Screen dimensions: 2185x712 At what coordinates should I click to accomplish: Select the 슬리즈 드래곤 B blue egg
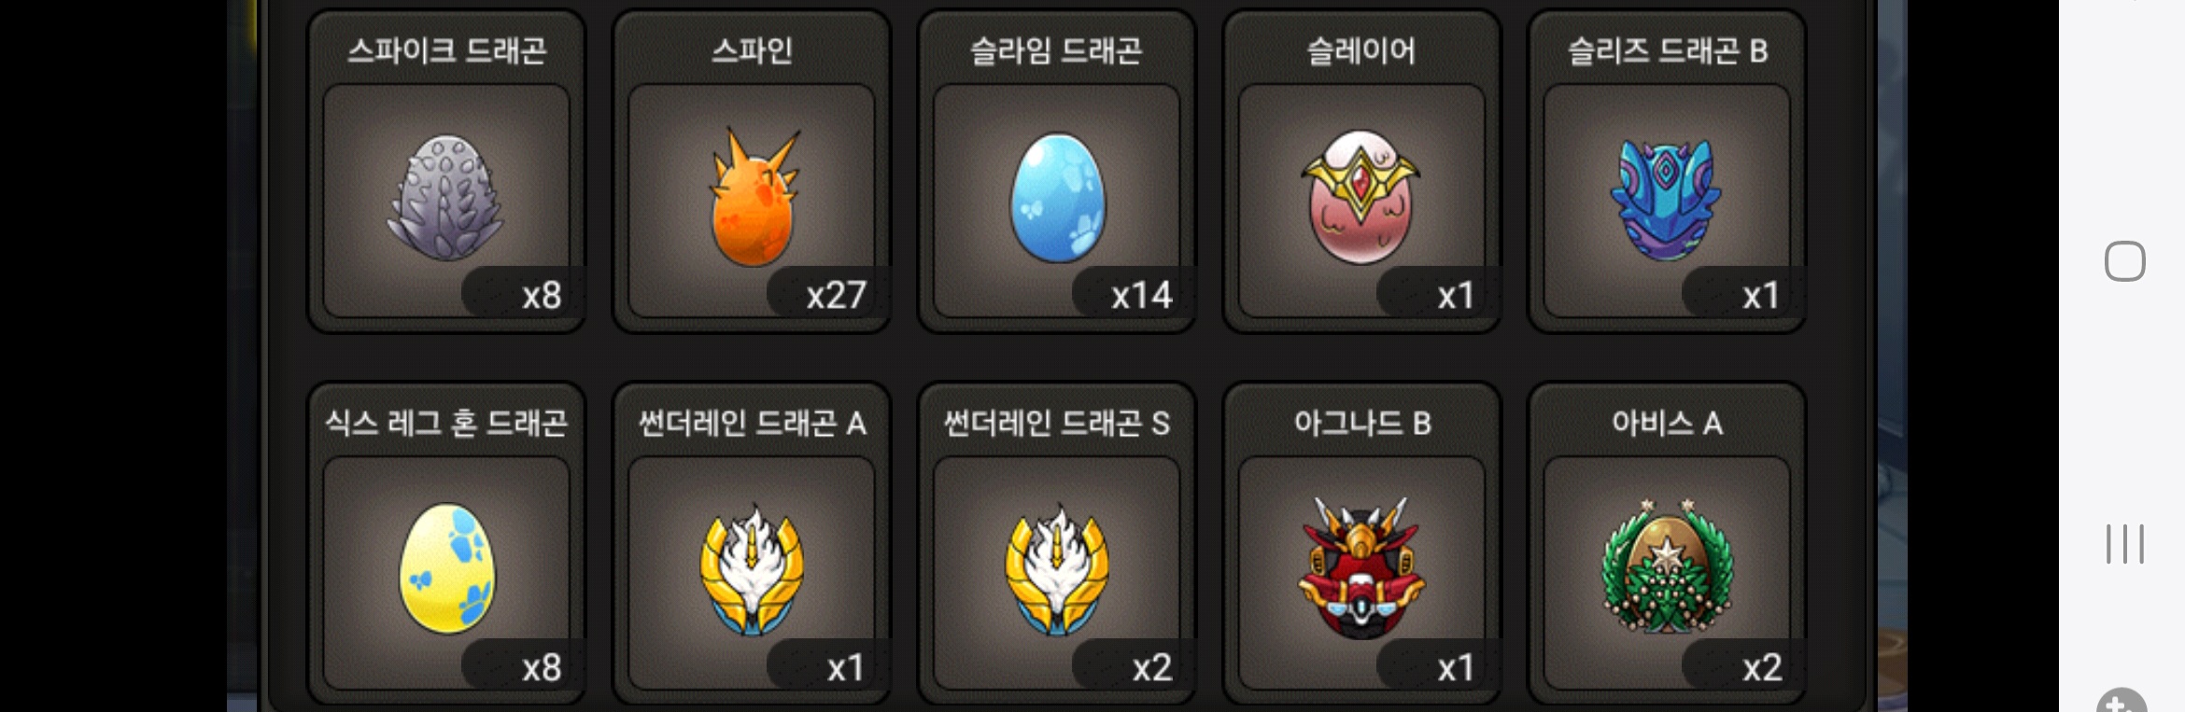coord(1667,199)
